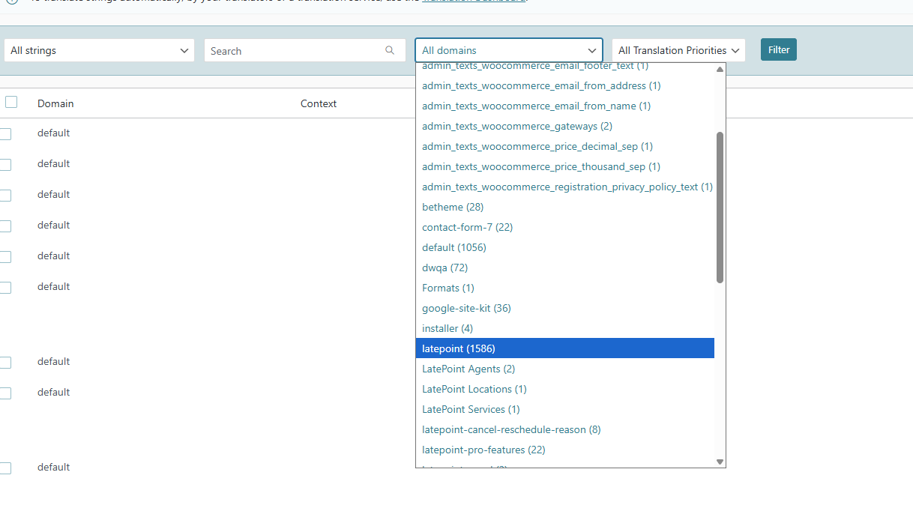Click the magnifier icon in Search box
Image resolution: width=913 pixels, height=520 pixels.
coord(390,51)
